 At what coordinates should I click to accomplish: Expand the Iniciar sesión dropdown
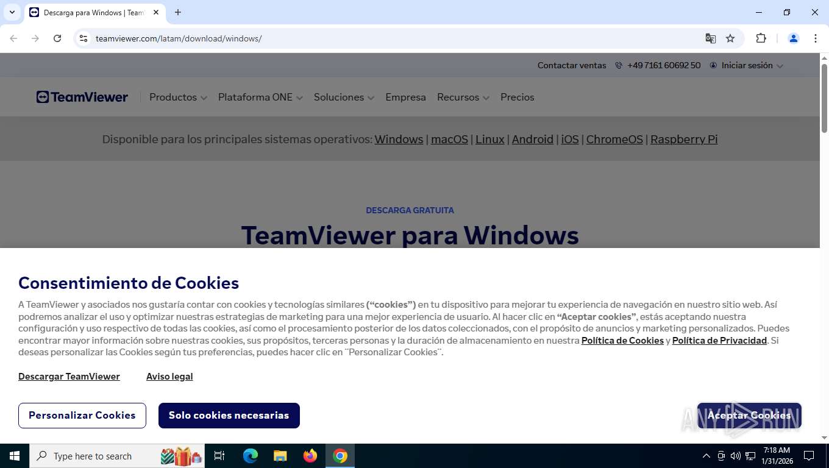pyautogui.click(x=752, y=65)
